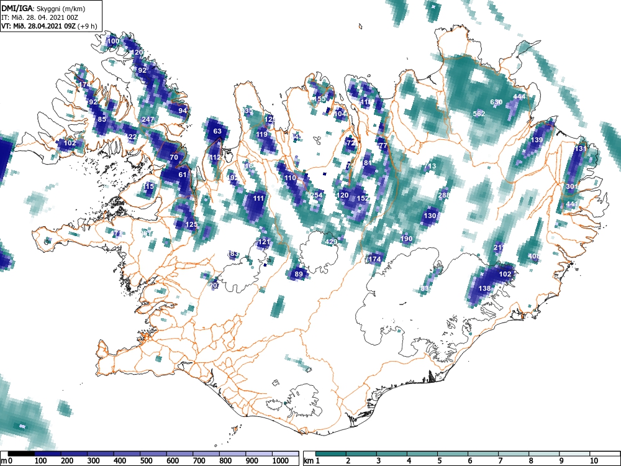Click the pale 9 km legend swatch
Image resolution: width=621 pixels, height=466 pixels.
(x=574, y=454)
